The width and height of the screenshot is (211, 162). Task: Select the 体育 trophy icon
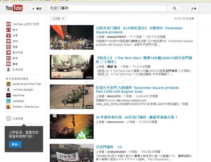pyautogui.click(x=8, y=35)
